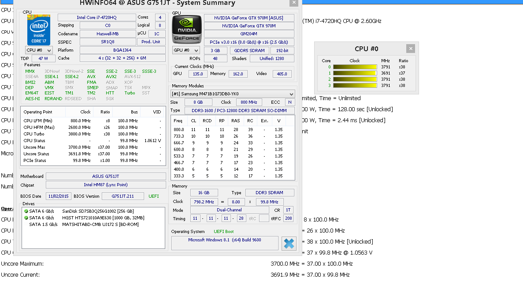Click green status icon of HGST drive

pos(26,218)
